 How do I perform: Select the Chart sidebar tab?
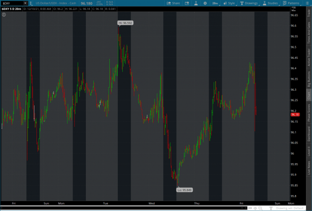tap(309, 96)
